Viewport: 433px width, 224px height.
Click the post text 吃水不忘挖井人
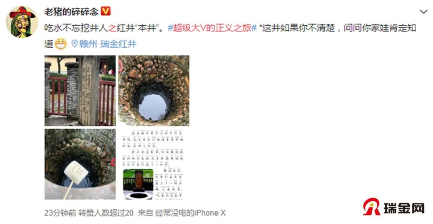tap(76, 28)
